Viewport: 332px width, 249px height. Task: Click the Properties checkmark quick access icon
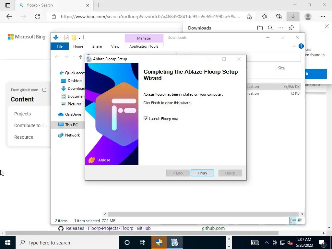[x=66, y=38]
